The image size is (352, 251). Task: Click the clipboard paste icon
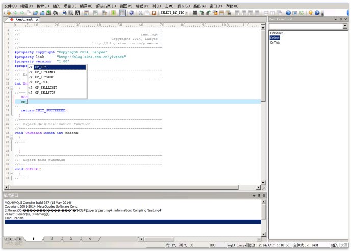tap(154, 12)
